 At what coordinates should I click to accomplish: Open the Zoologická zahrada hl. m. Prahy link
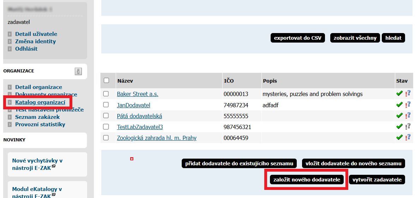156,138
